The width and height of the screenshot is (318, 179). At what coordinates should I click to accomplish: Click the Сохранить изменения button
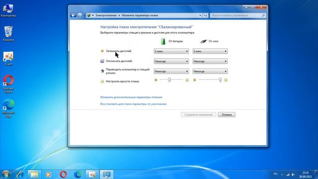coord(199,115)
